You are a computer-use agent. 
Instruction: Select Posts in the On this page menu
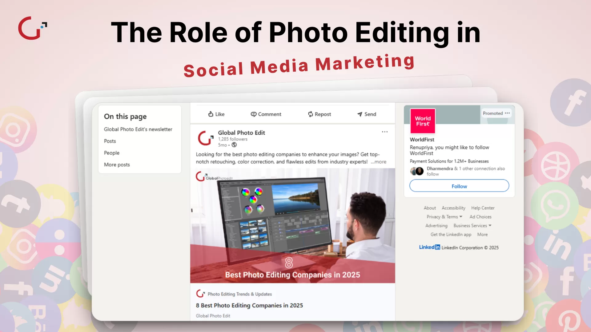110,141
